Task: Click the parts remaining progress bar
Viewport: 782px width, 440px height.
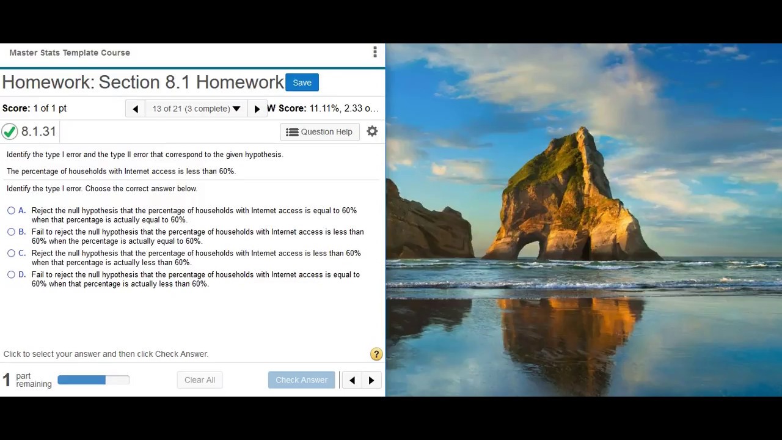Action: click(x=93, y=380)
